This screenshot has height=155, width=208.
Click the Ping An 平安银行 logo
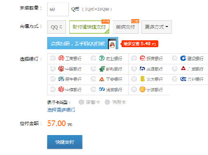tap(102, 79)
